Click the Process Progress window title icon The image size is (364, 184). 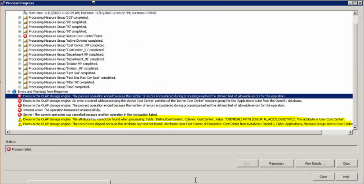pos(3,3)
